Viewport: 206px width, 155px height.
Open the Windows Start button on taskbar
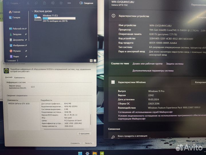[80, 153]
